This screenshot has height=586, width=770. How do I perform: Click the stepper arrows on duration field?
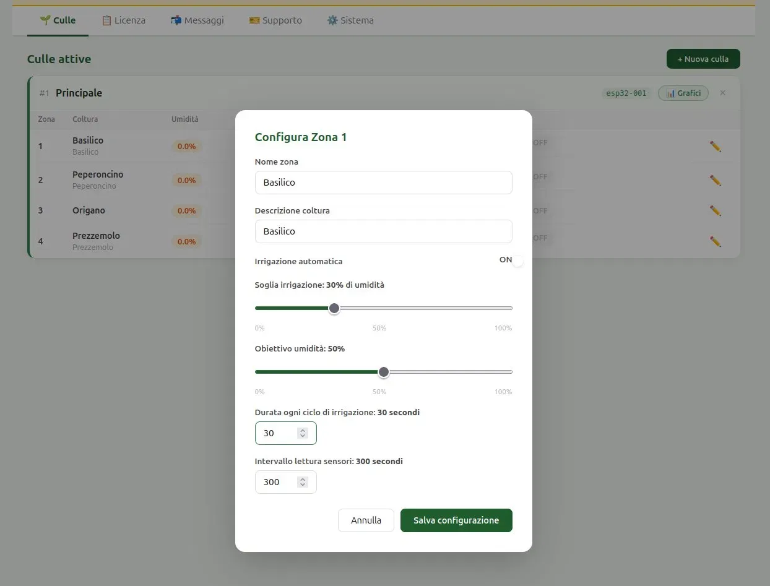(303, 433)
